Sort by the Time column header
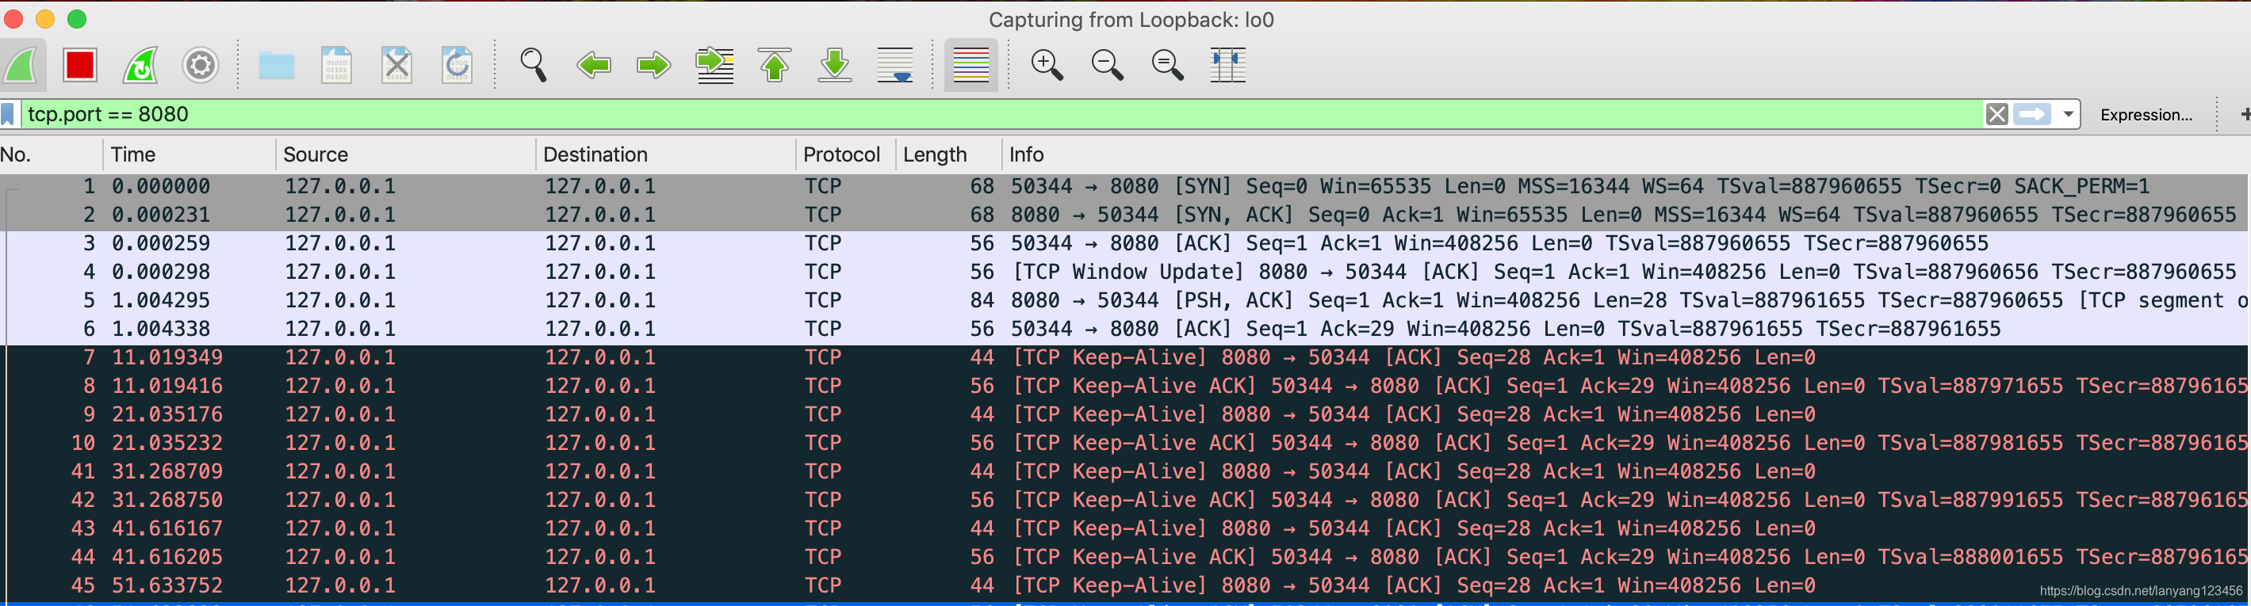The width and height of the screenshot is (2251, 606). coord(189,154)
